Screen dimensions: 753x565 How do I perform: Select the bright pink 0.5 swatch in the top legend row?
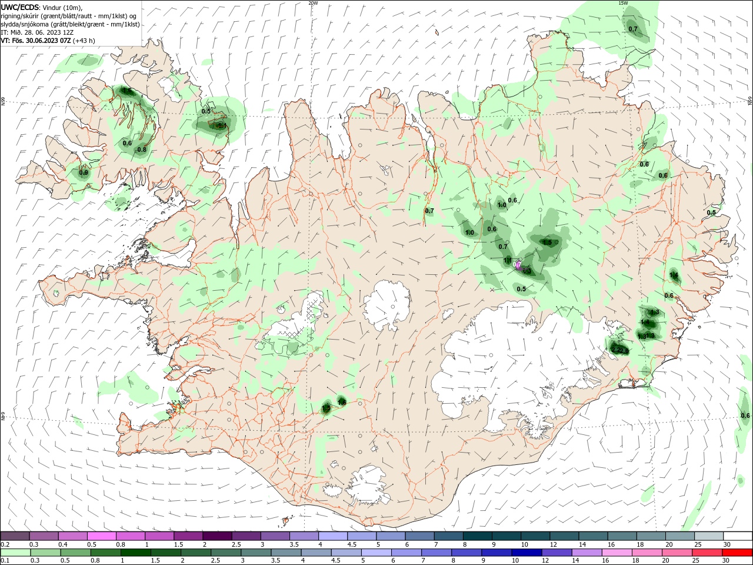102,536
